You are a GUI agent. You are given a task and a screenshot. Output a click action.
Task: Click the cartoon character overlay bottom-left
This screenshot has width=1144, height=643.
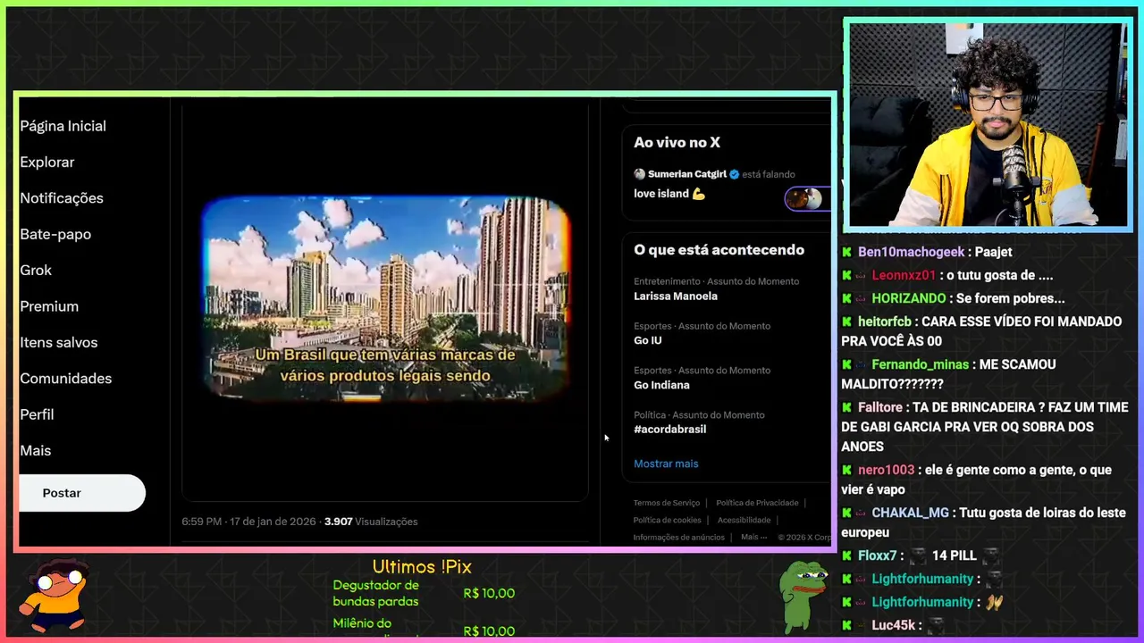pos(55,594)
